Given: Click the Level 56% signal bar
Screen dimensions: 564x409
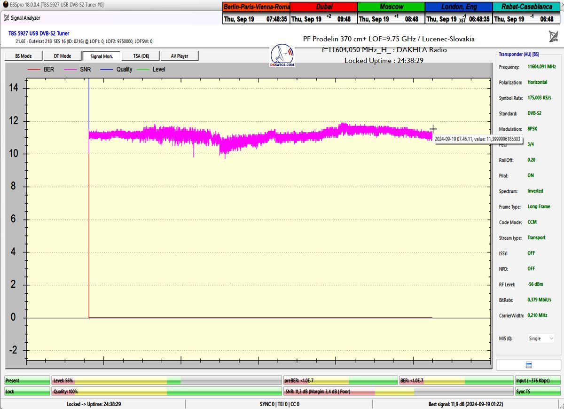Looking at the screenshot, I should (x=166, y=380).
